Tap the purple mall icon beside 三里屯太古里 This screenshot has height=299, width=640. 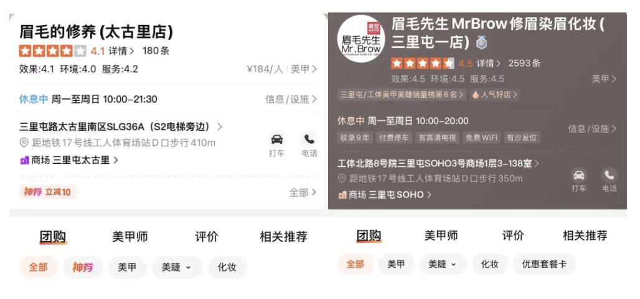tap(24, 160)
